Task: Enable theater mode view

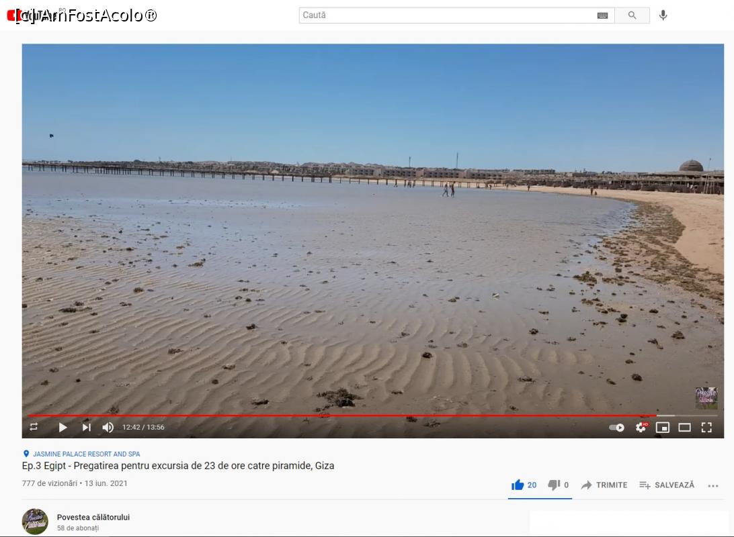Action: 684,427
